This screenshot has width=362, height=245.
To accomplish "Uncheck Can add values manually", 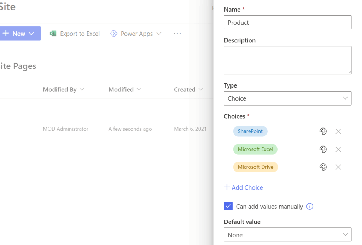I will pos(228,206).
